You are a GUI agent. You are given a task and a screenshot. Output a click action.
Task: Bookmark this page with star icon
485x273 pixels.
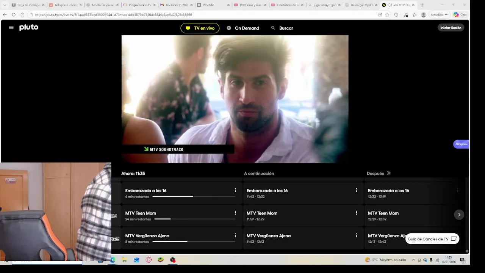pyautogui.click(x=387, y=14)
